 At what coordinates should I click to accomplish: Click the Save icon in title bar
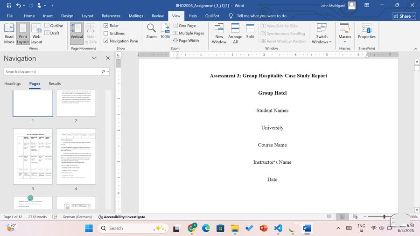9,5
